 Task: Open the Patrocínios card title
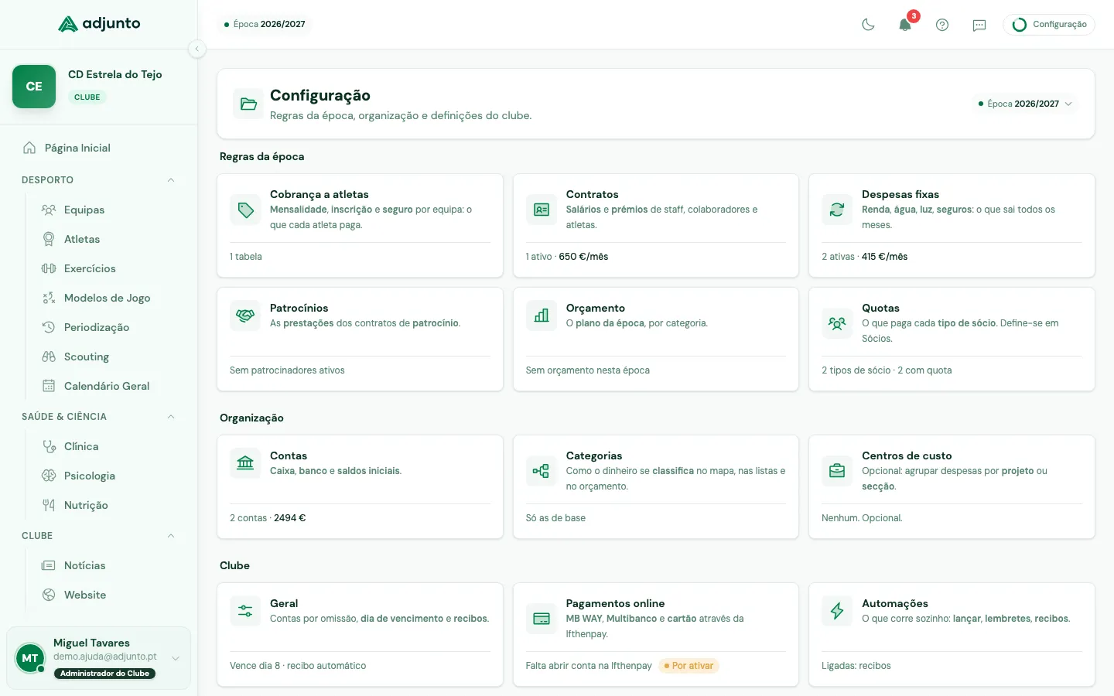coord(299,308)
